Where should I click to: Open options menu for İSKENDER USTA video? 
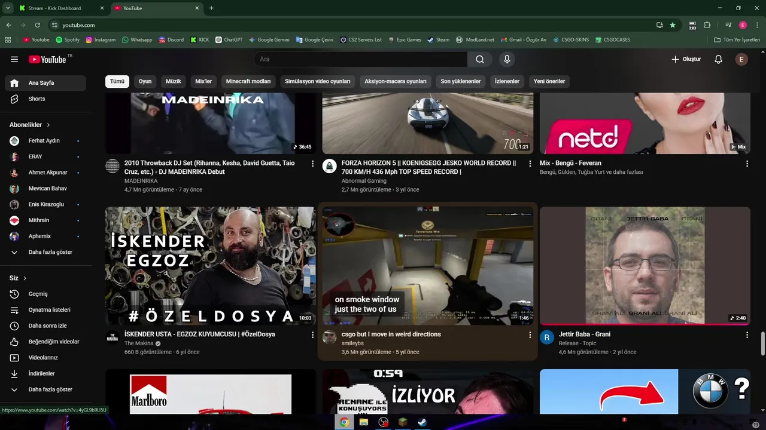click(312, 335)
